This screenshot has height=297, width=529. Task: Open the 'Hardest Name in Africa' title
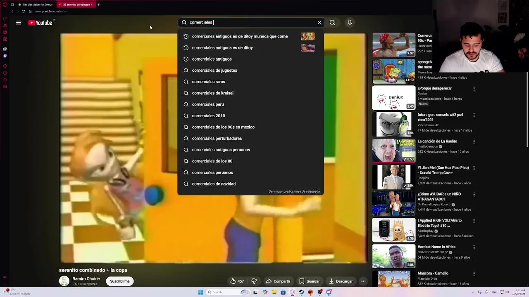[x=436, y=247]
